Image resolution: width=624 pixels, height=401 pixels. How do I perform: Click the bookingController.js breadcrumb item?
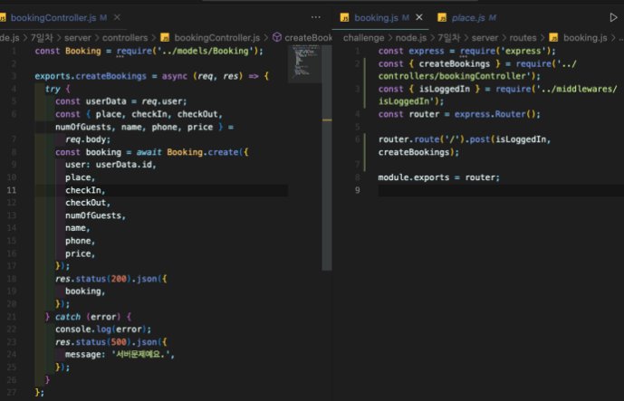pyautogui.click(x=216, y=38)
